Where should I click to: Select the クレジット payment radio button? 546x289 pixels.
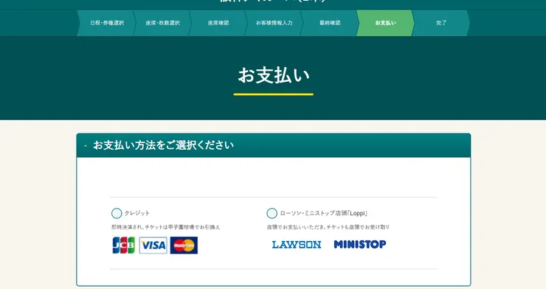coord(117,213)
